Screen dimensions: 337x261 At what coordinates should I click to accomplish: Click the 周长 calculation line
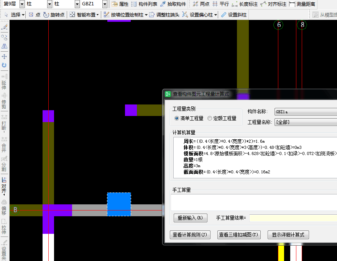point(224,141)
